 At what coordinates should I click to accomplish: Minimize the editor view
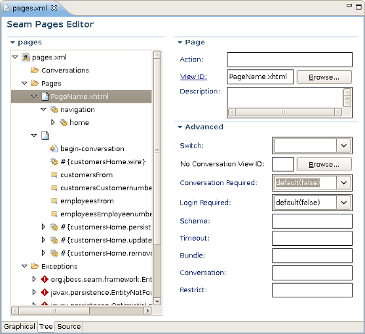pos(349,5)
